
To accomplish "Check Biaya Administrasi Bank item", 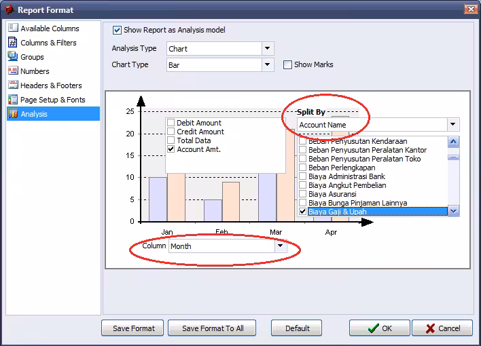I will point(303,176).
